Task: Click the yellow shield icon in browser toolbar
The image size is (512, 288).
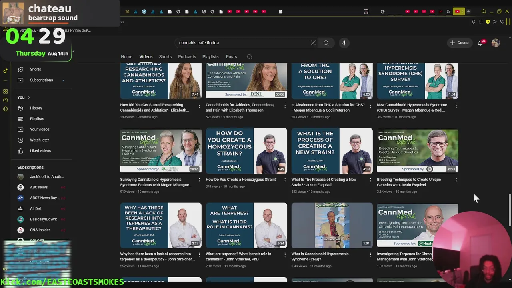Action: tap(488, 22)
